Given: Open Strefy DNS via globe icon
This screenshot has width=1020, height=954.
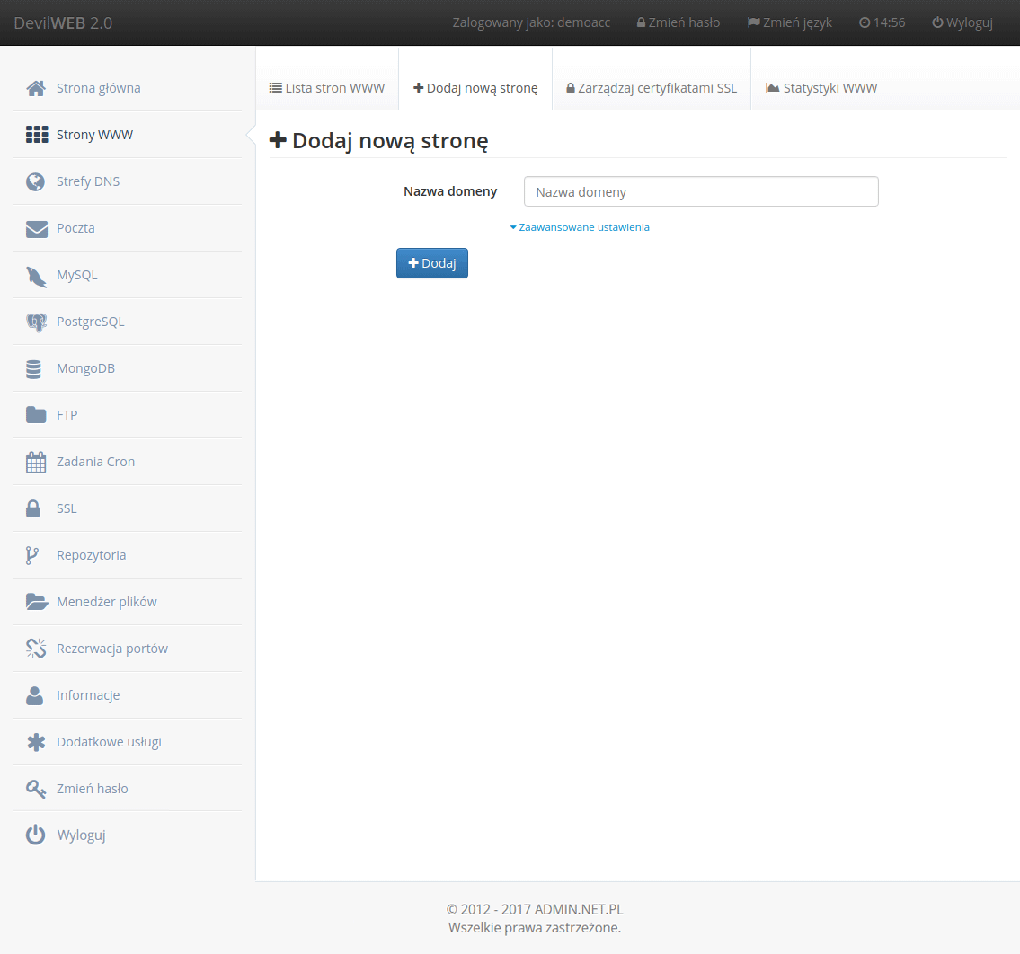Looking at the screenshot, I should pyautogui.click(x=36, y=181).
